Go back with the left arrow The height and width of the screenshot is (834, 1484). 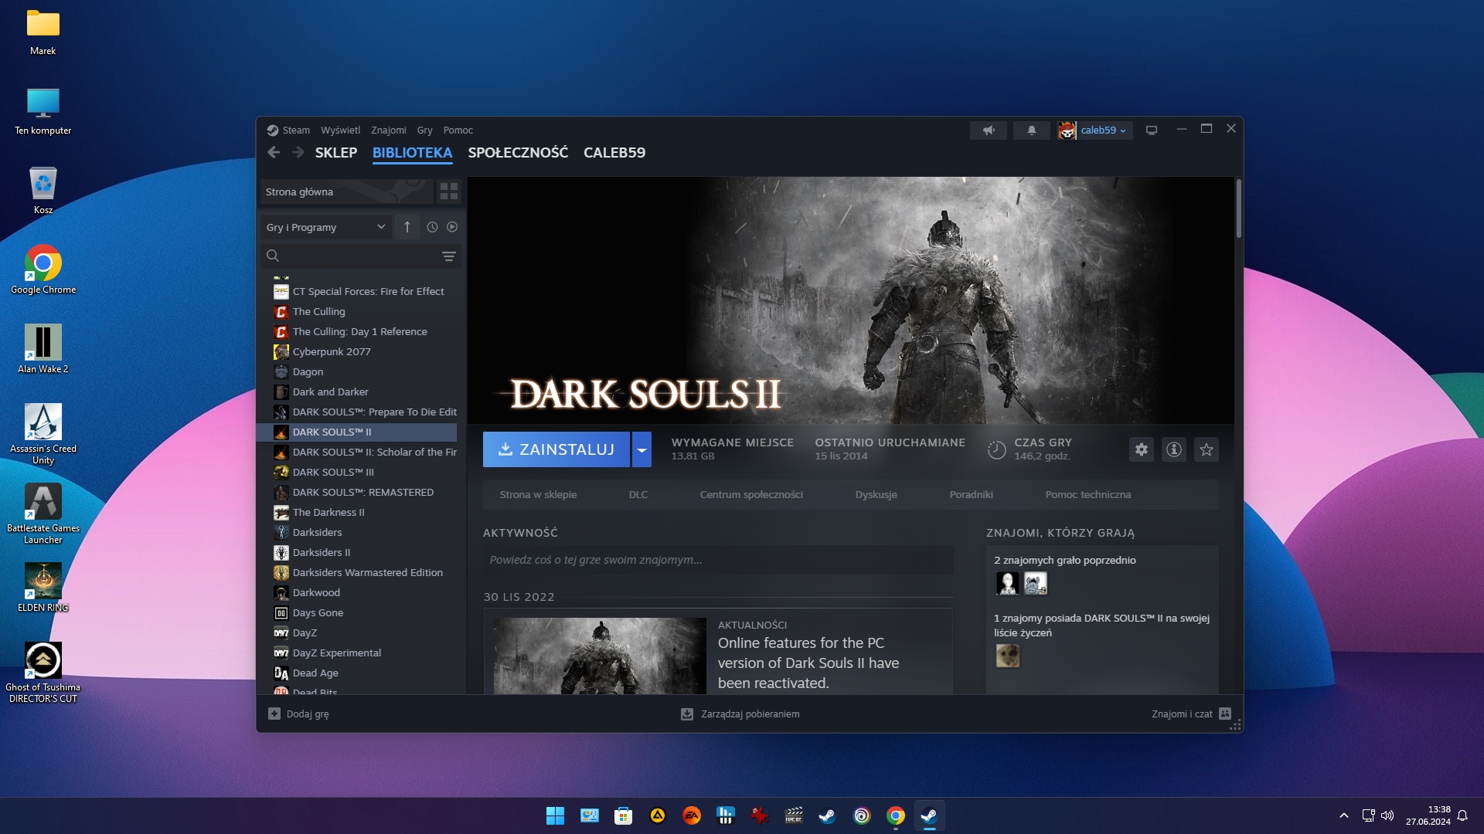click(274, 153)
